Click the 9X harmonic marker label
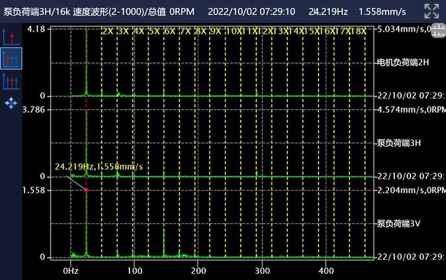This screenshot has width=446, height=280. click(215, 31)
